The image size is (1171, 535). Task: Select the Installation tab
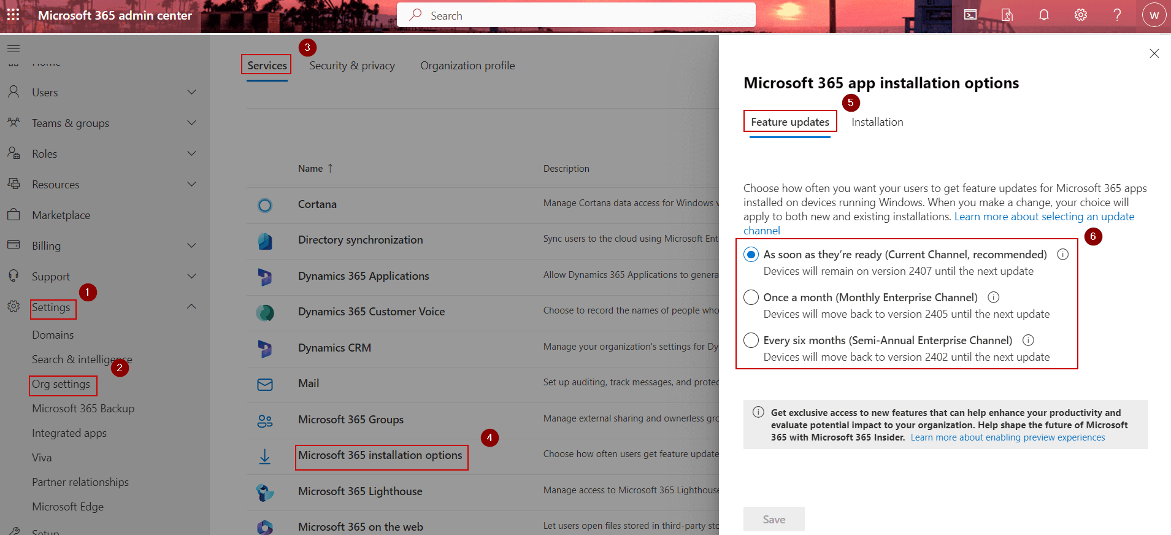click(x=877, y=122)
